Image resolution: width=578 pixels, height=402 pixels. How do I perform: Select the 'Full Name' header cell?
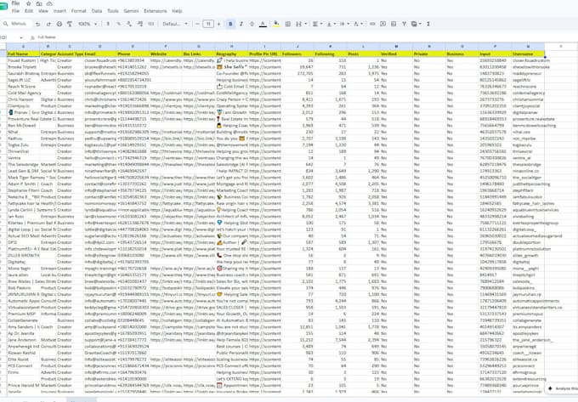(23, 54)
